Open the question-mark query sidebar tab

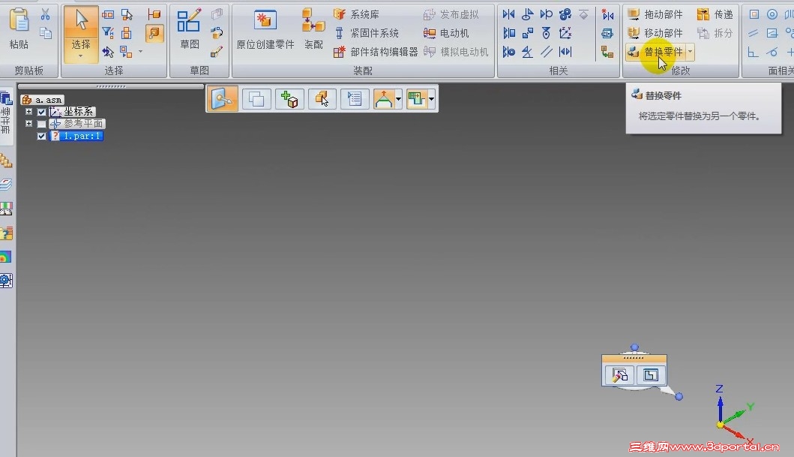pos(6,233)
